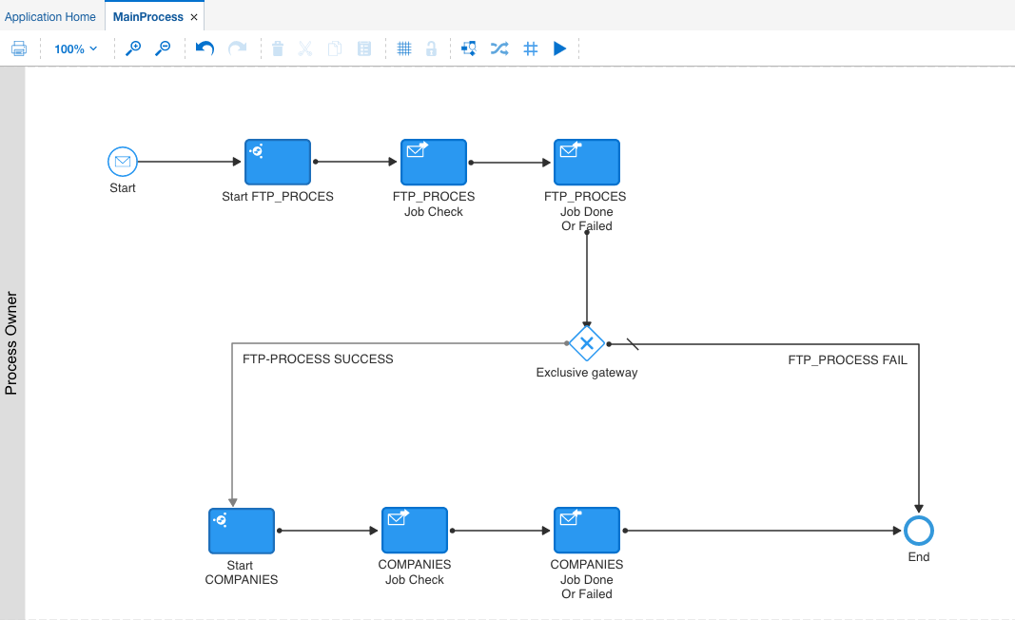Click the shuffle arrows toolbar icon

coord(499,48)
